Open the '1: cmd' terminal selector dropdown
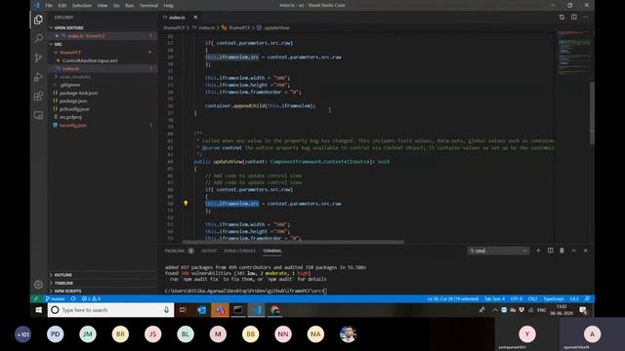The height and width of the screenshot is (351, 625). (499, 251)
